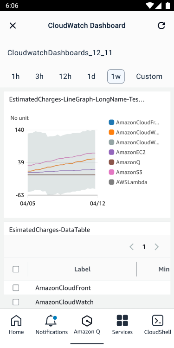Select the 3h time range

coord(39,77)
